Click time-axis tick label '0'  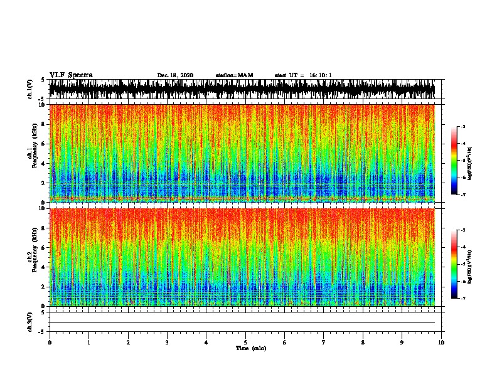tap(50, 343)
